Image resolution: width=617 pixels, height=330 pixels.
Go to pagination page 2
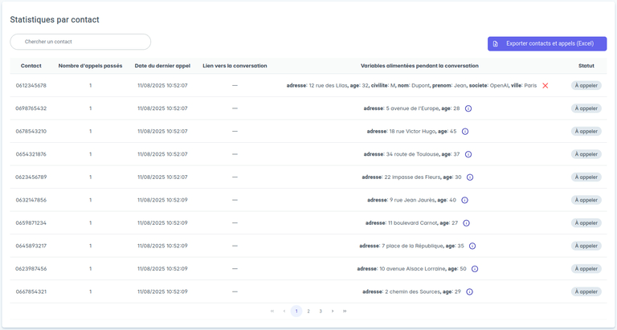click(308, 311)
